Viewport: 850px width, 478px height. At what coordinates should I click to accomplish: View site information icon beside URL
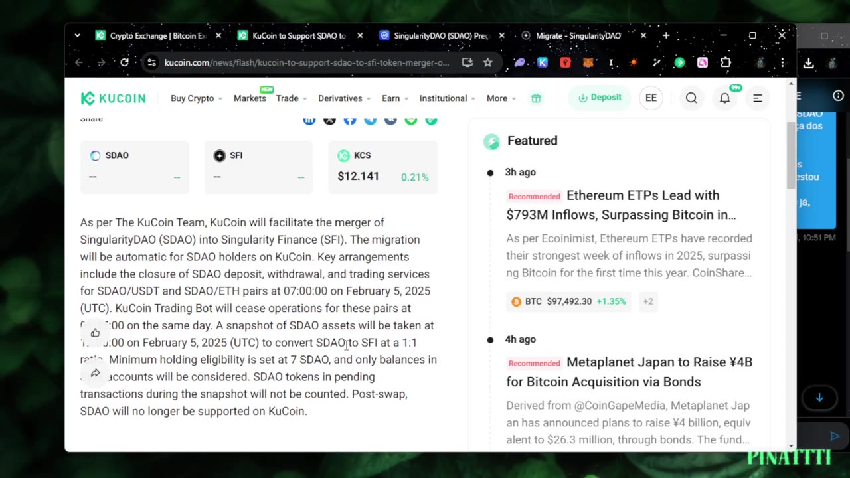point(151,62)
